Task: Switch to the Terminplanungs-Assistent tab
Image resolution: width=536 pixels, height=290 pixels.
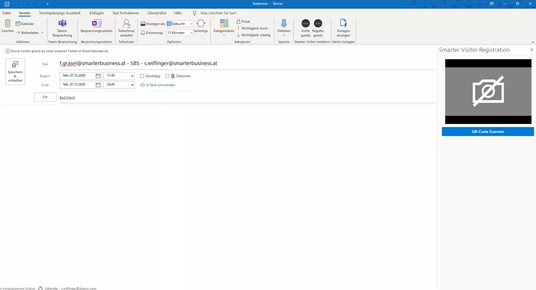Action: click(x=59, y=13)
